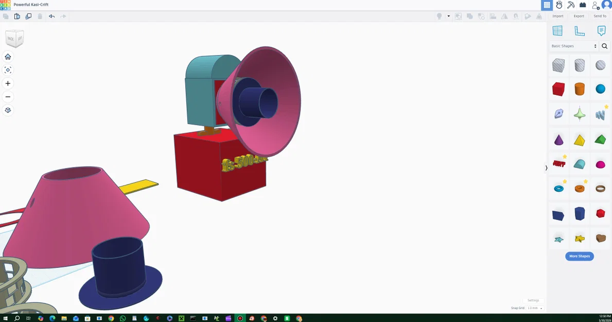Image resolution: width=612 pixels, height=322 pixels.
Task: Pick the striped hole Box shape
Action: coord(558,65)
